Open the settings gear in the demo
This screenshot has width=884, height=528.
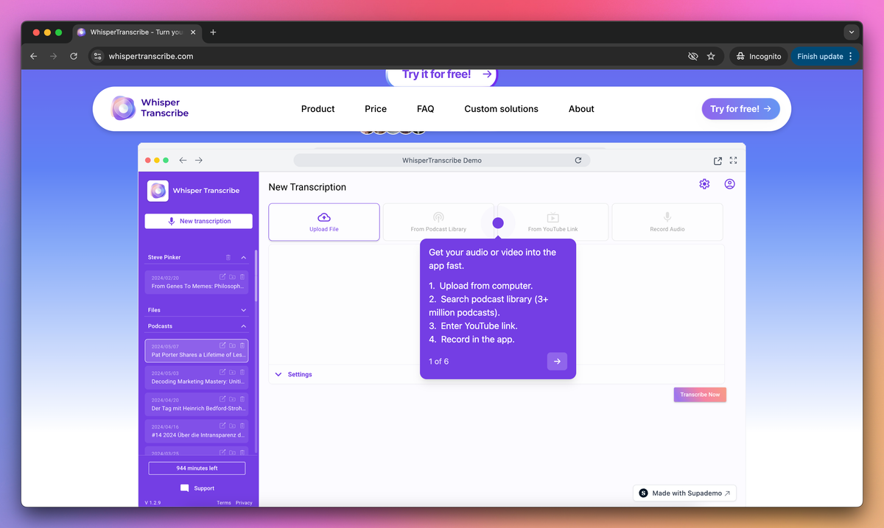point(704,184)
